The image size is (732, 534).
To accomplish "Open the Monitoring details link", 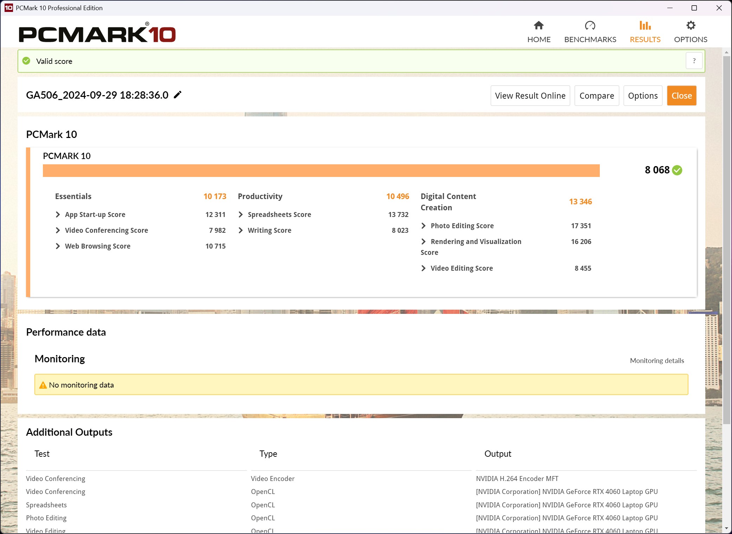I will click(657, 361).
